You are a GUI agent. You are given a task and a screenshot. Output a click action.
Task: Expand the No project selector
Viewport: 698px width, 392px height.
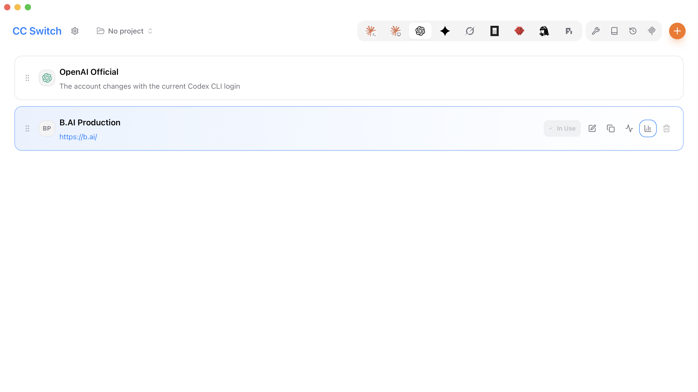click(x=125, y=31)
